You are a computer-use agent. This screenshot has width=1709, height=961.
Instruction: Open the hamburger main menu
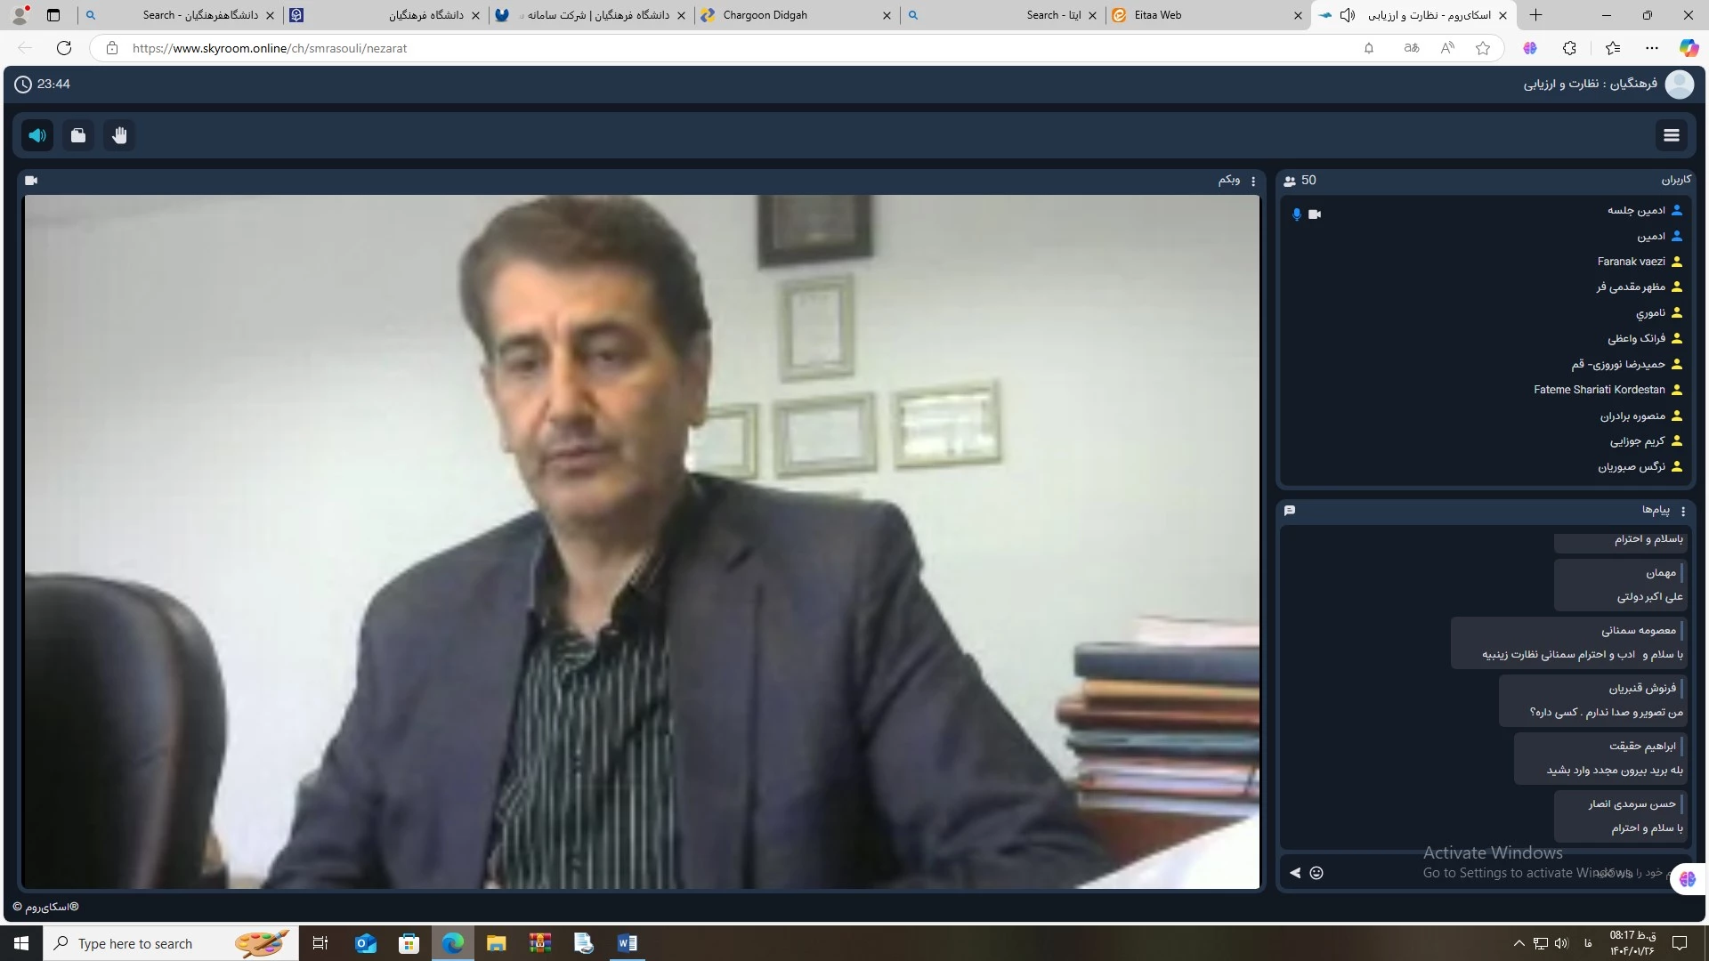click(x=1671, y=135)
